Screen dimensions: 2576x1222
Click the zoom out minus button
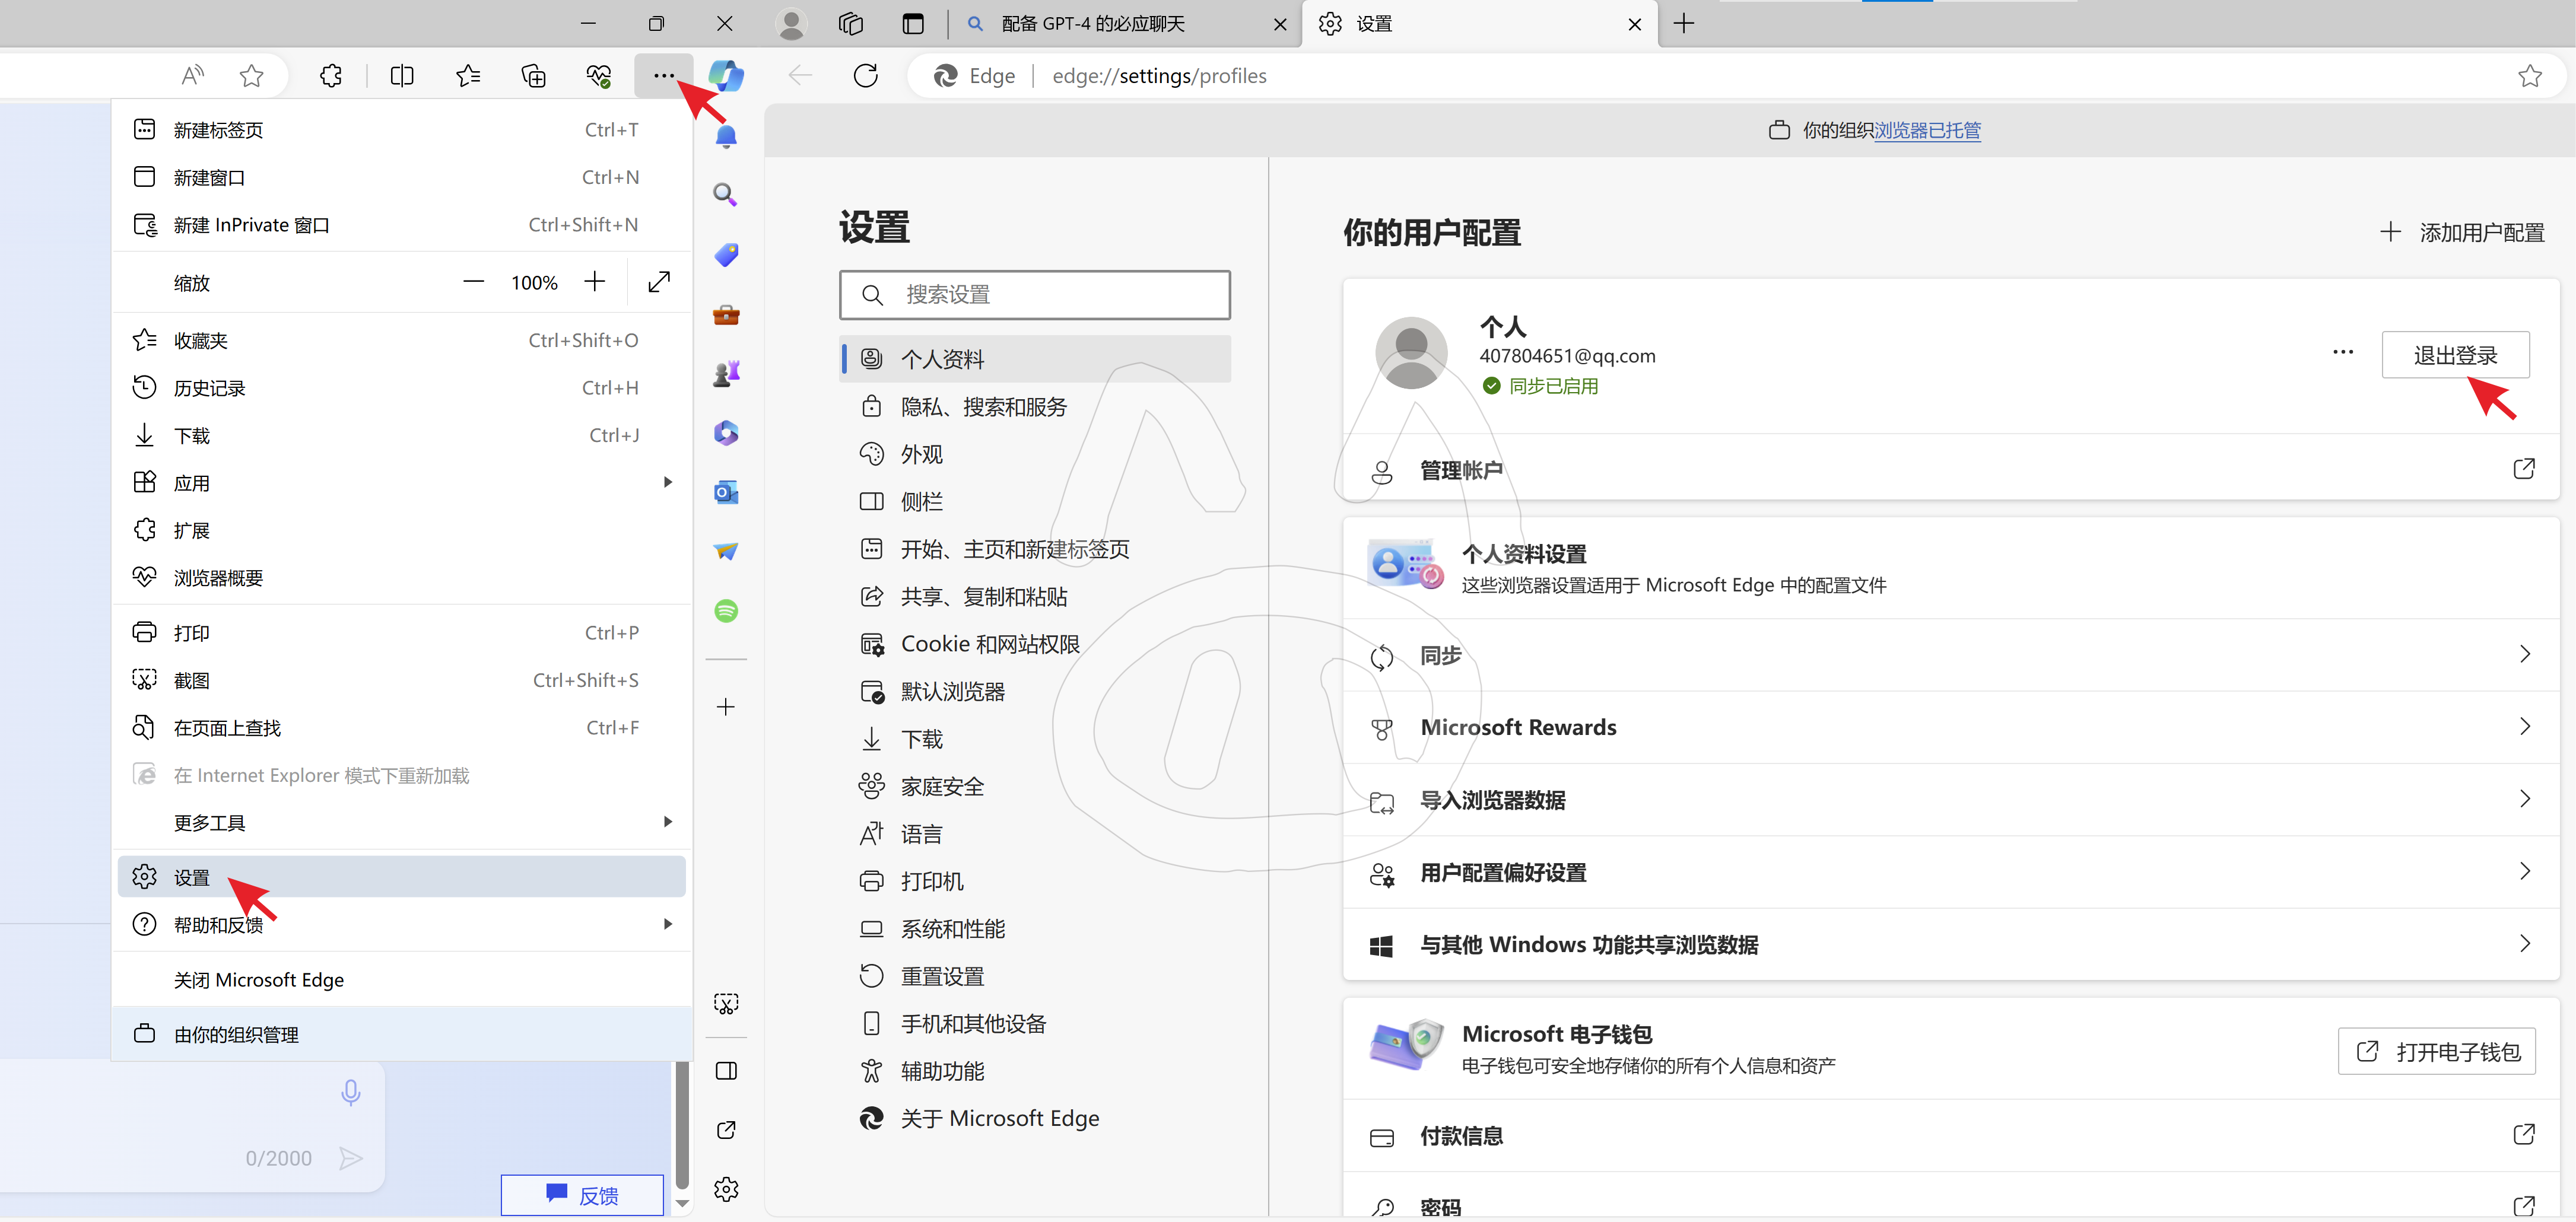pos(473,282)
